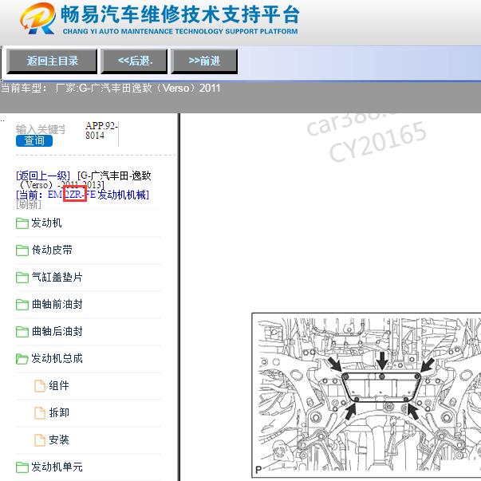This screenshot has width=481, height=481.
Task: Collapse the open 发动机总成 folder icon
Action: 22,359
